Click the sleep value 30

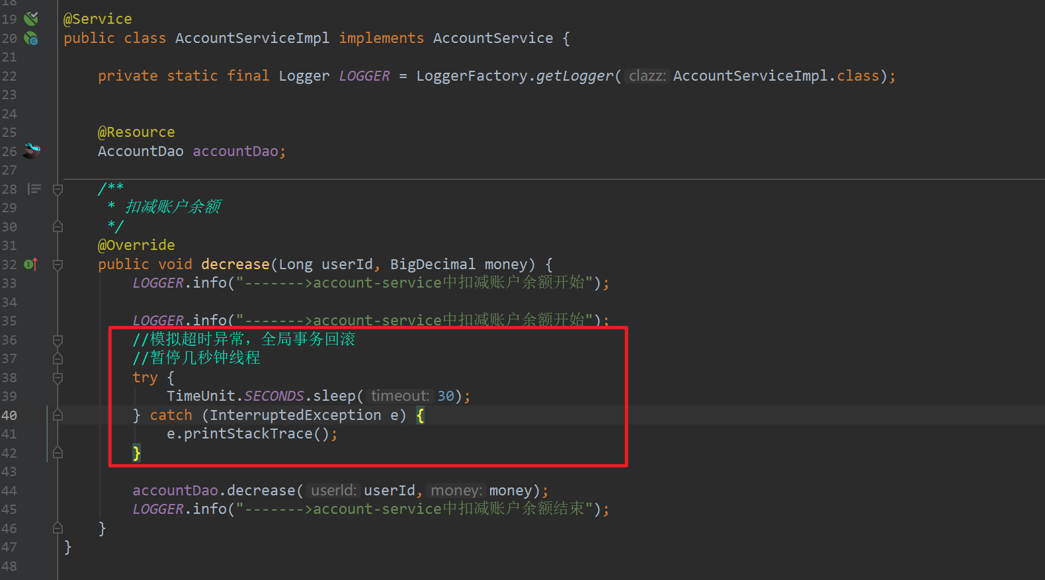tap(446, 396)
